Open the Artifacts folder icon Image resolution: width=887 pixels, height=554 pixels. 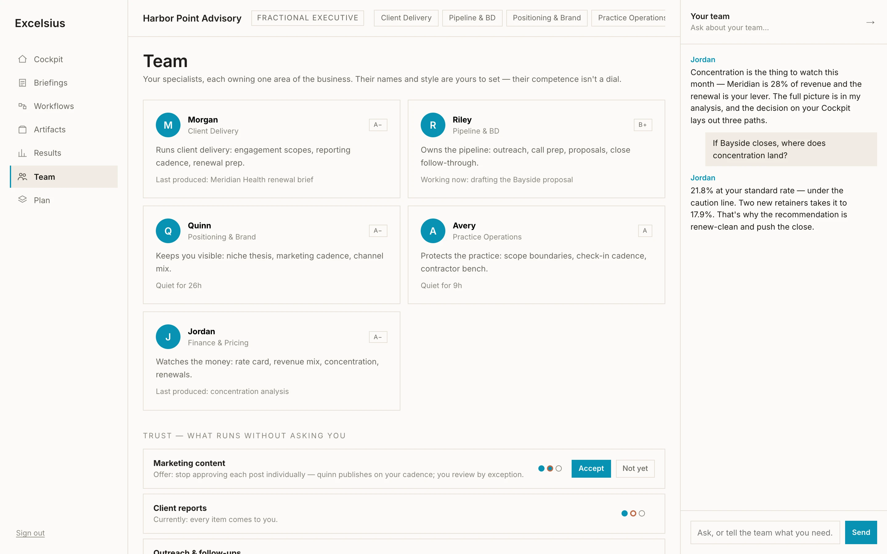[x=22, y=130]
